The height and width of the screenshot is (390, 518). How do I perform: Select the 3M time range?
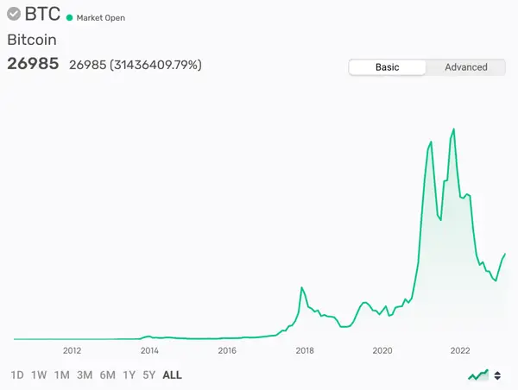pyautogui.click(x=85, y=375)
